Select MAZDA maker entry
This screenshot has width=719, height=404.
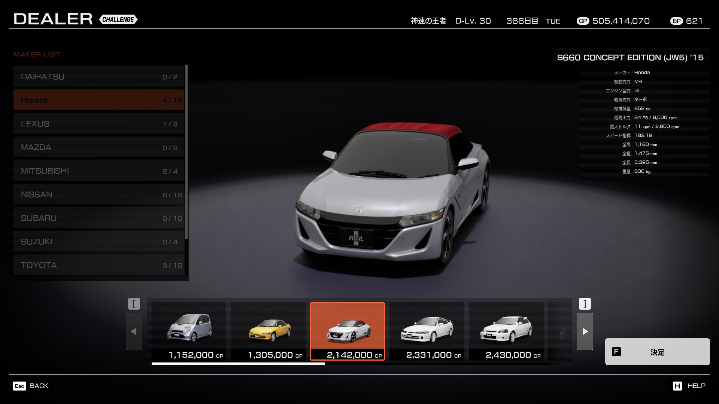tap(99, 147)
